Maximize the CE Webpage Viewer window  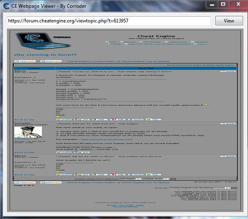223,4
